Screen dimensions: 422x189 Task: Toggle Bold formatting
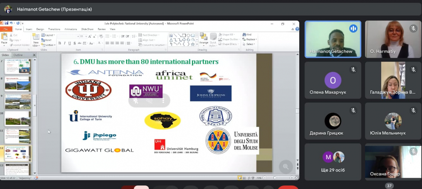point(59,43)
